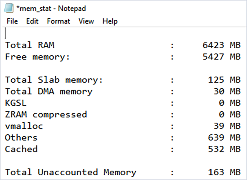Image resolution: width=247 pixels, height=180 pixels.
Task: Click the Total Unaccounted Memory line
Action: tap(123, 172)
